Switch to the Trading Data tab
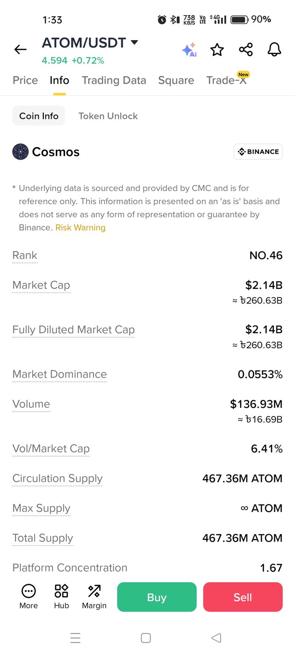This screenshot has height=656, width=295. click(x=114, y=80)
